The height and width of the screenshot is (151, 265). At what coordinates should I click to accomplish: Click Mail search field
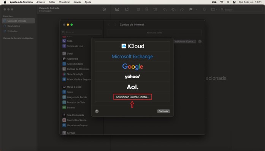pos(241,9)
